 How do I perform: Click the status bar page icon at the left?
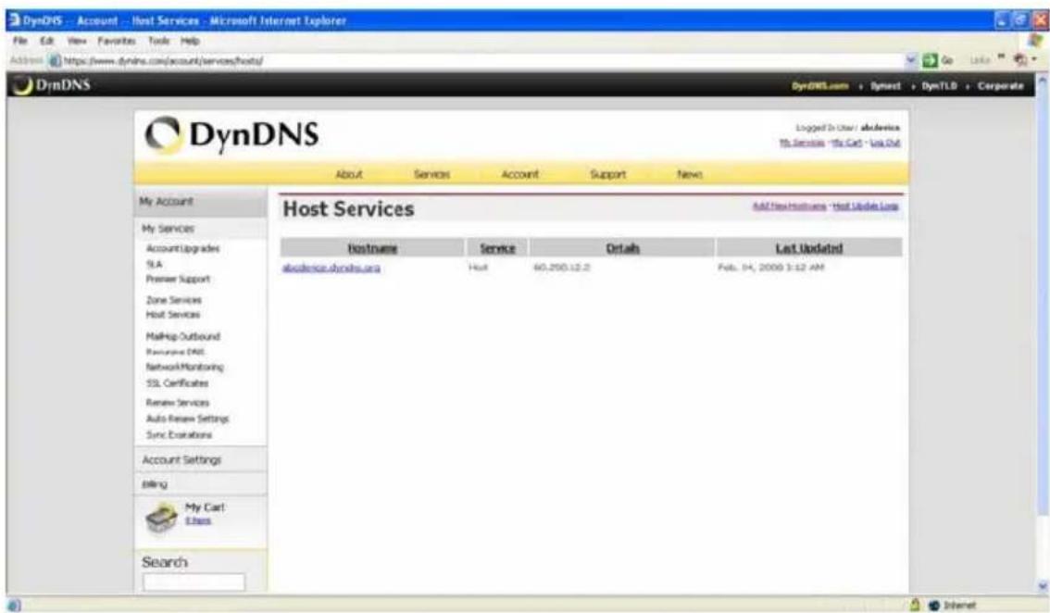tap(15, 605)
